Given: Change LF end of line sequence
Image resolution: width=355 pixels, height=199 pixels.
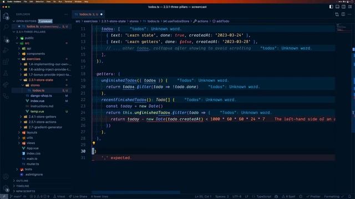Looking at the screenshot, I should pyautogui.click(x=246, y=197).
